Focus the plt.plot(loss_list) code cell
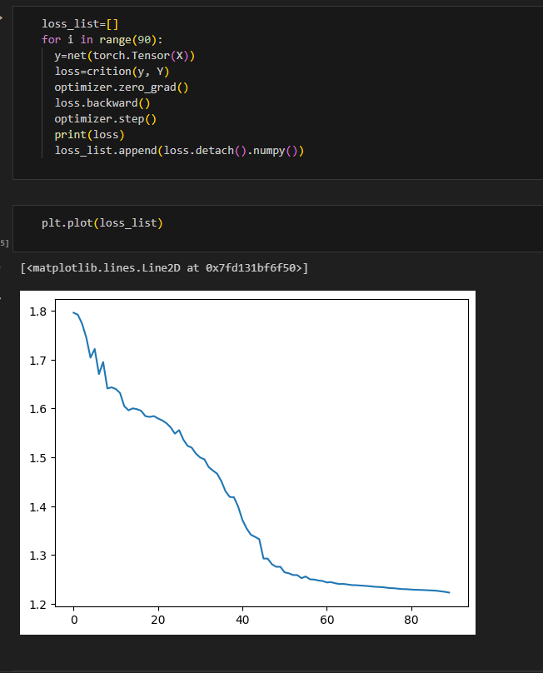The image size is (543, 673). 278,228
